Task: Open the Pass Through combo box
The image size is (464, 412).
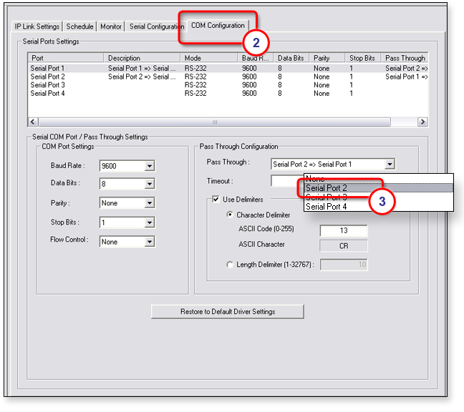Action: point(389,164)
